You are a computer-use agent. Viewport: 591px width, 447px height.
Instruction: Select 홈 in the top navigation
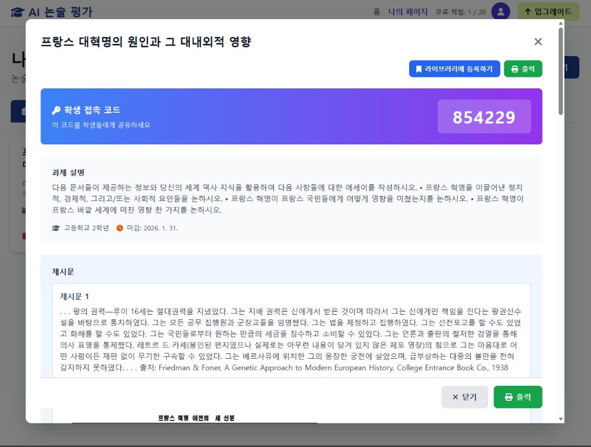(x=376, y=12)
